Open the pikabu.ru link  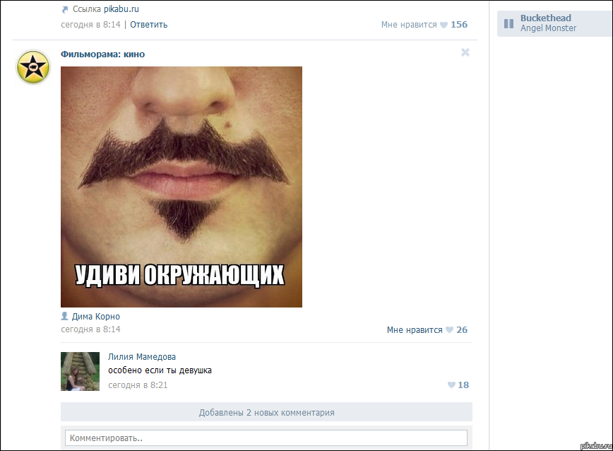[121, 9]
